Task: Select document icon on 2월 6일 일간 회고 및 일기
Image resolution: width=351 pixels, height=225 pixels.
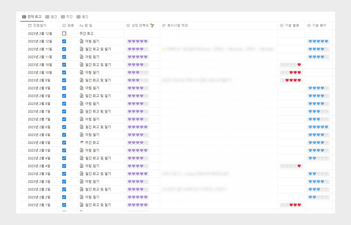Action: [81, 127]
